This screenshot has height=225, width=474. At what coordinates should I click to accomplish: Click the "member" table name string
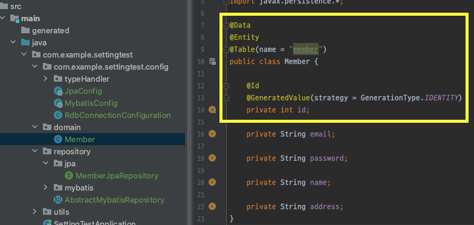point(306,50)
